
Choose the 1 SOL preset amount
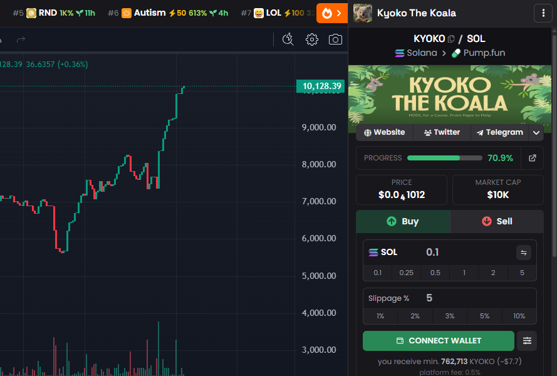coord(464,273)
